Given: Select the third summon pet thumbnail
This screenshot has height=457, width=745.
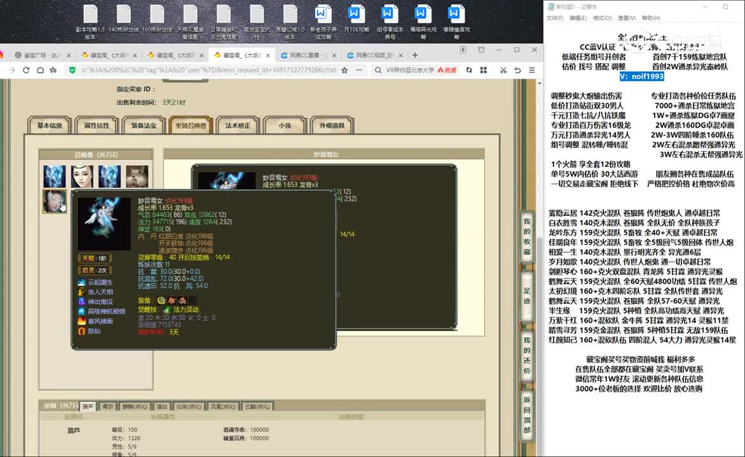Looking at the screenshot, I should tap(109, 176).
